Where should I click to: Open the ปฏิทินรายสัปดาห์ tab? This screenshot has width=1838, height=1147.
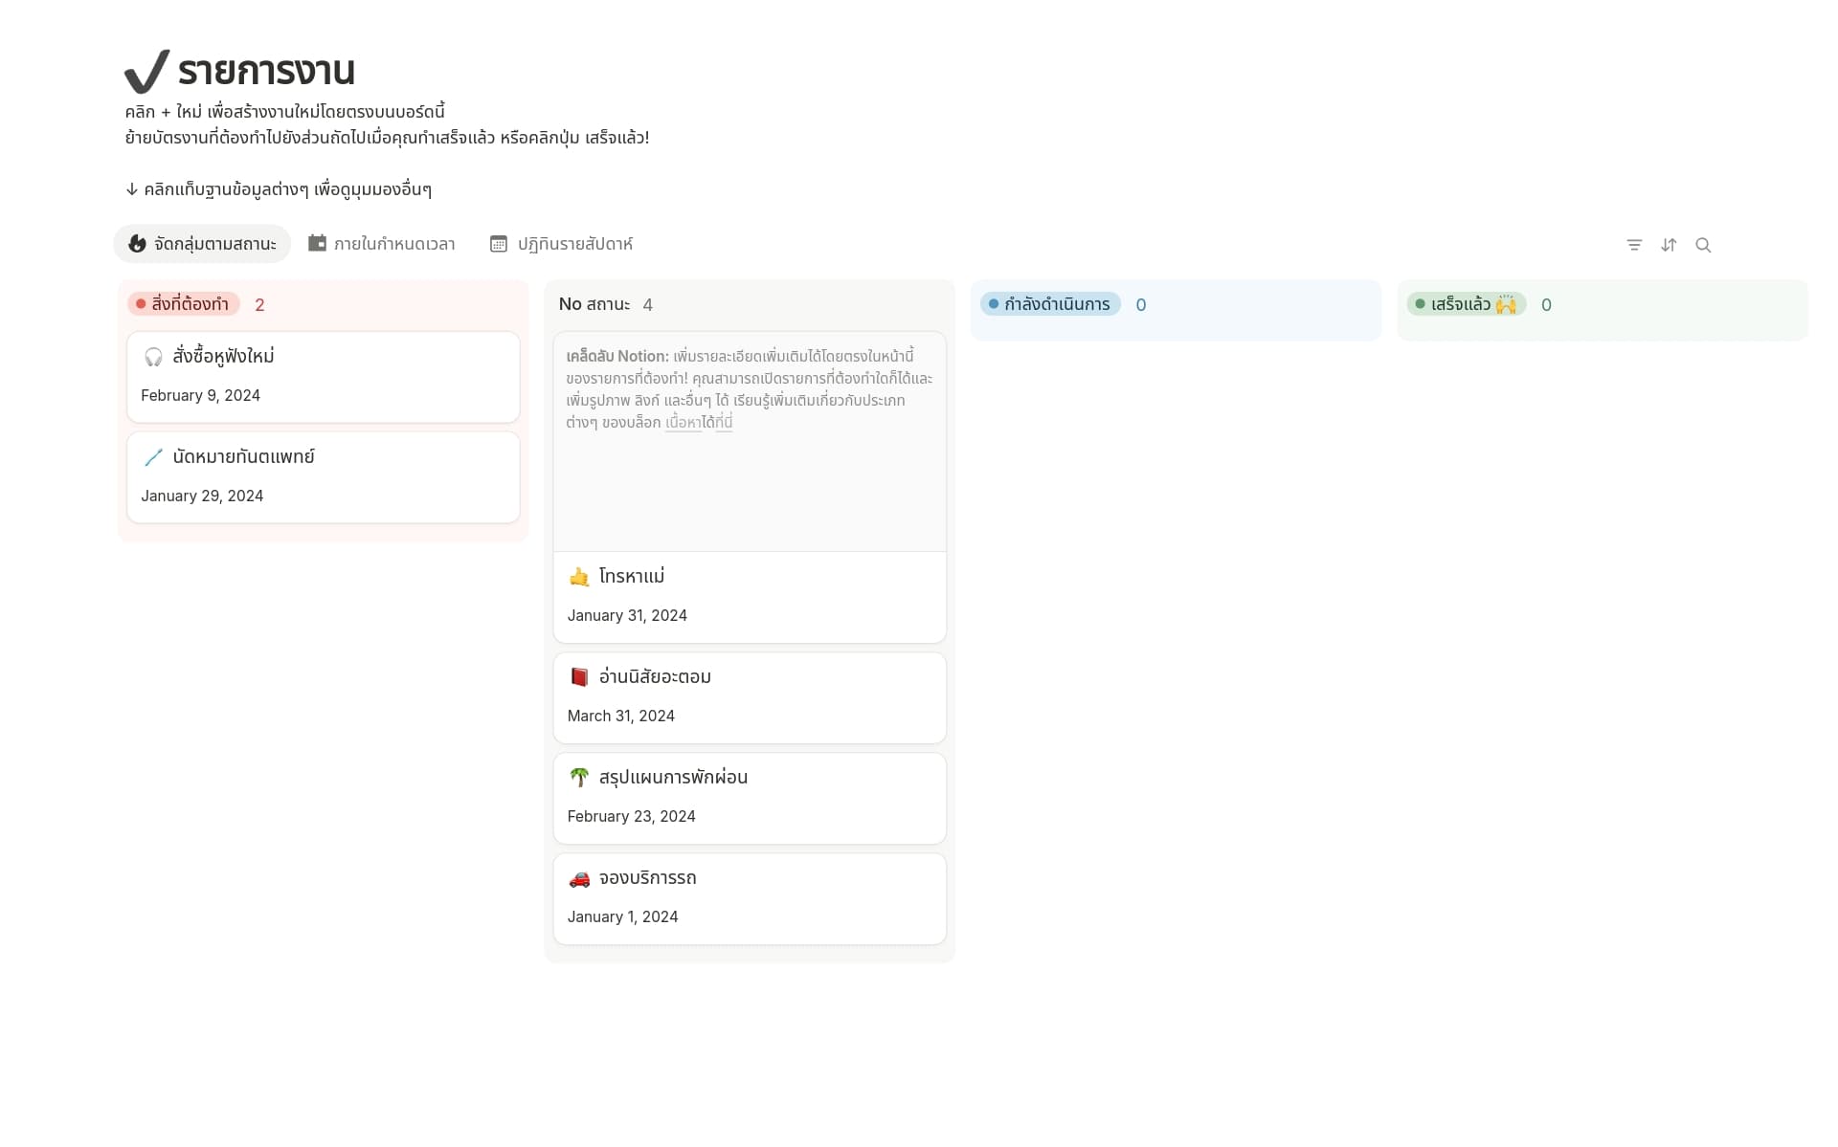click(561, 244)
